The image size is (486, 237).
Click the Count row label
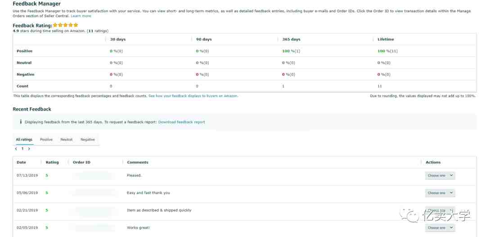pyautogui.click(x=22, y=86)
